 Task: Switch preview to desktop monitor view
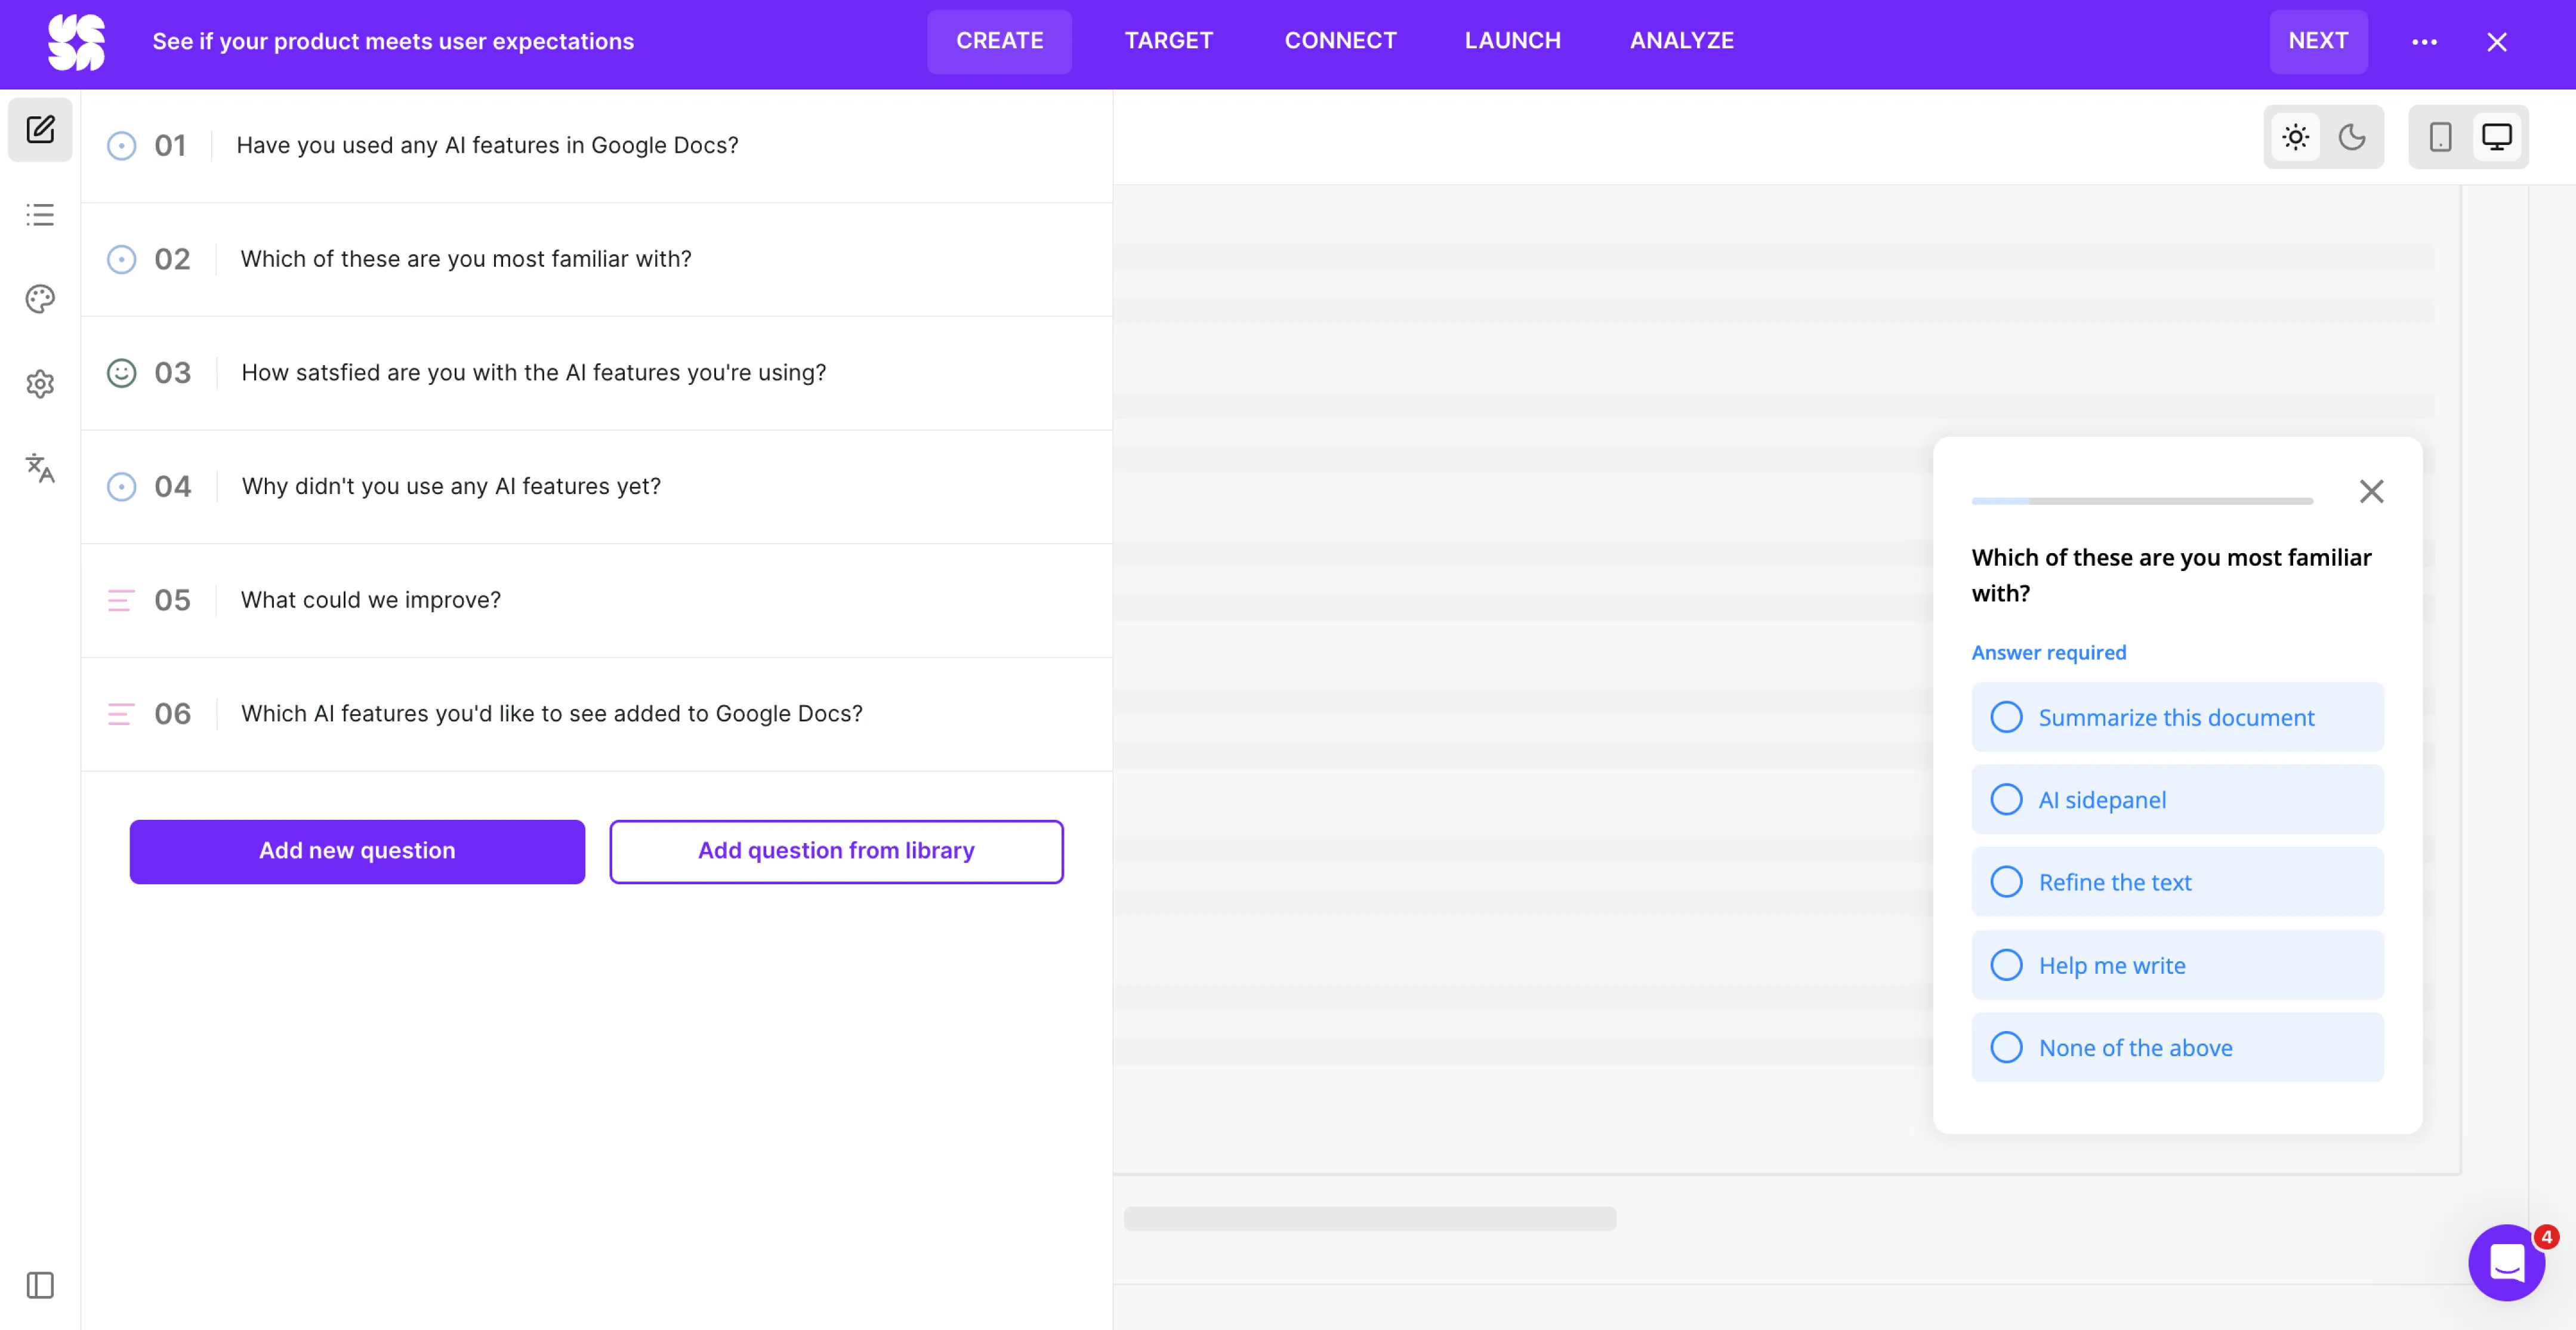point(2497,137)
